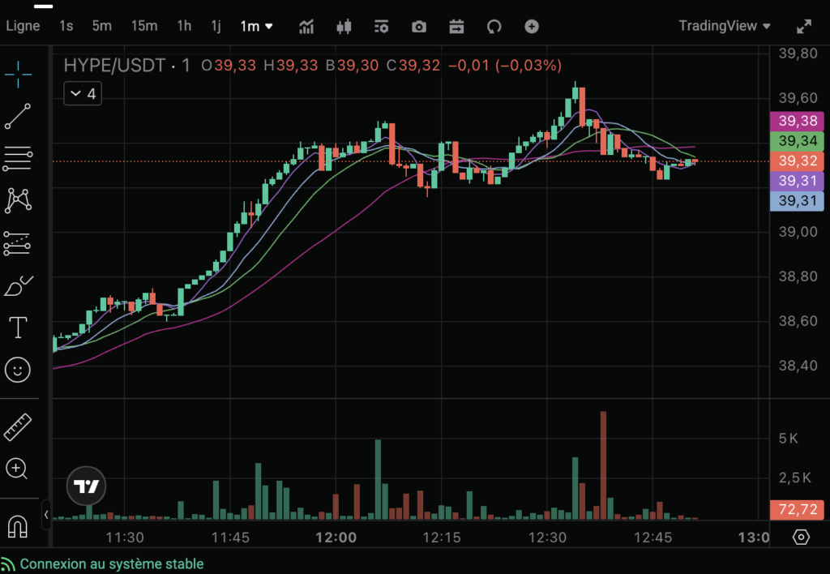This screenshot has height=574, width=830.
Task: Add text with the Text tool
Action: pyautogui.click(x=17, y=328)
